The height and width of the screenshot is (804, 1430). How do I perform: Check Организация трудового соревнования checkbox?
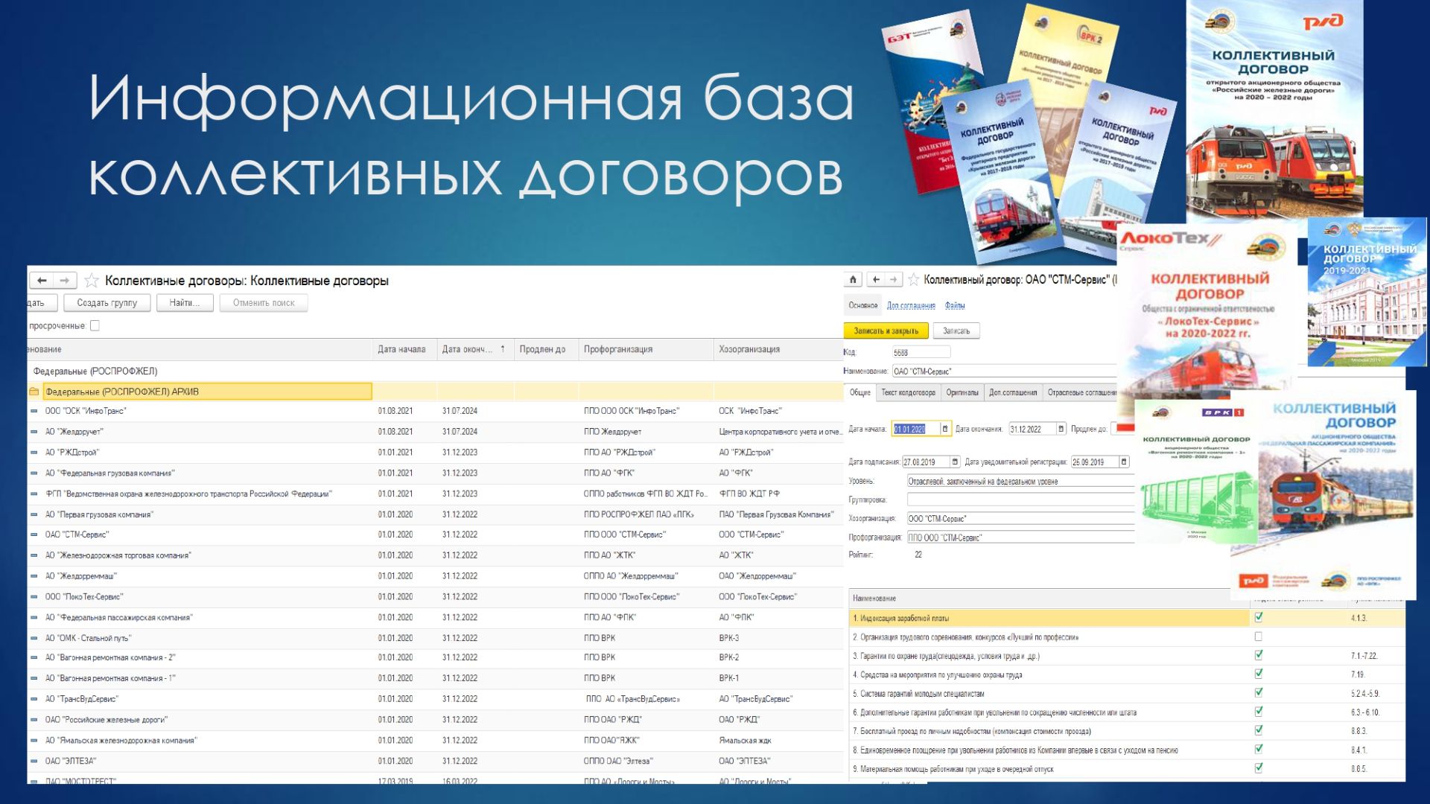pyautogui.click(x=1259, y=636)
